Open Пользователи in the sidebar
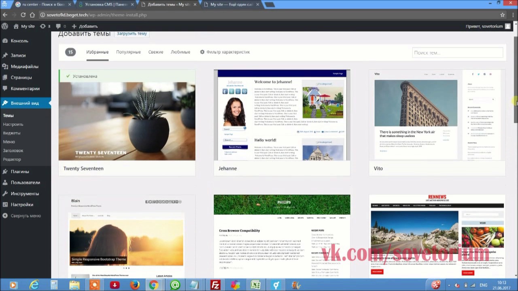This screenshot has height=291, width=518. pos(25,182)
